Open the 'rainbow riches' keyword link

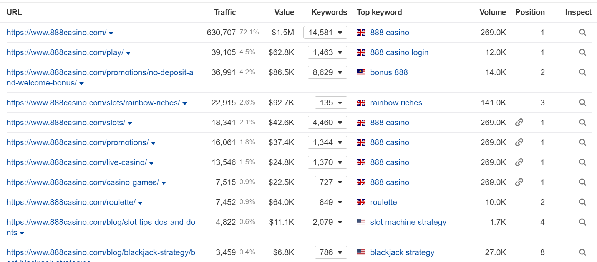coord(396,103)
